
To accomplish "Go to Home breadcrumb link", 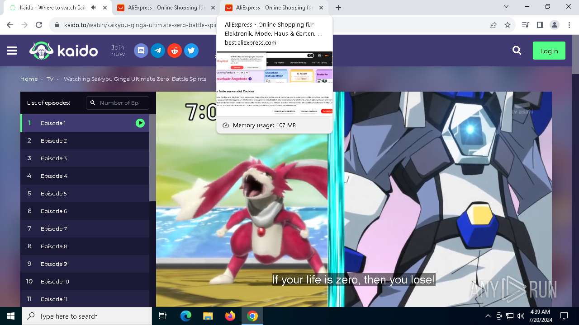I will (x=29, y=79).
